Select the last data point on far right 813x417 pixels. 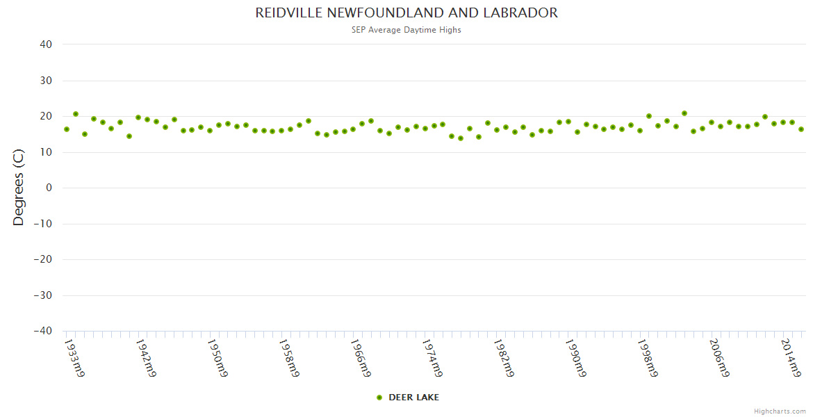click(801, 129)
